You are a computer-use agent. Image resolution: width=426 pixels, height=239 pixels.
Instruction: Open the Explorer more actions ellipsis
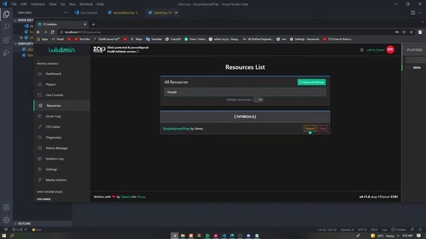[x=65, y=13]
